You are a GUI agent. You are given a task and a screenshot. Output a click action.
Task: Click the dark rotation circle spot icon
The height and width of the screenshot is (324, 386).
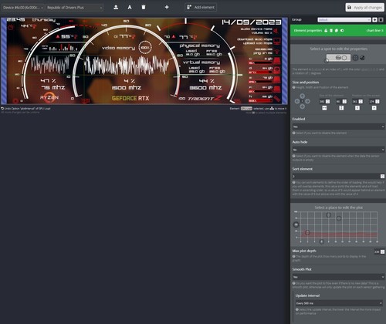tap(362, 58)
